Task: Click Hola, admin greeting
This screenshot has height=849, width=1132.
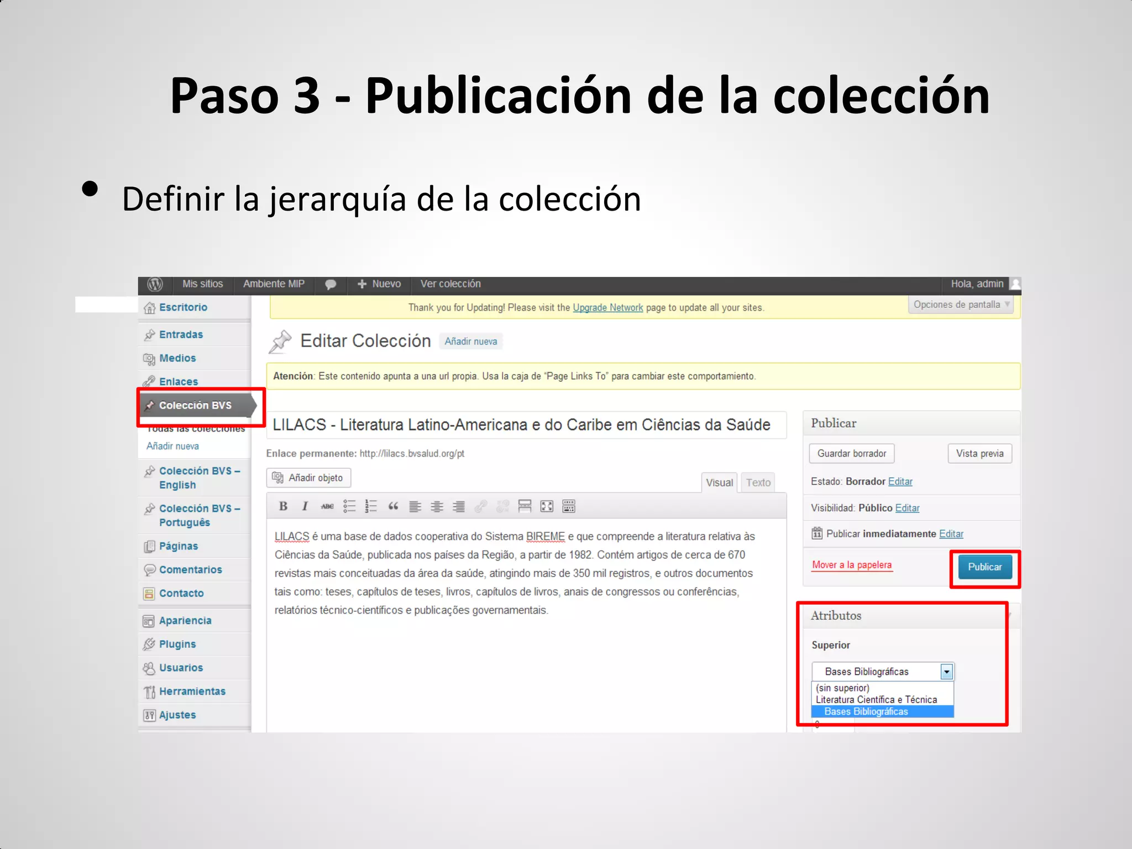Action: [977, 284]
